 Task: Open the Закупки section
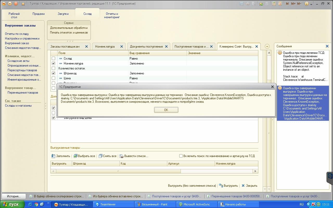[63, 14]
